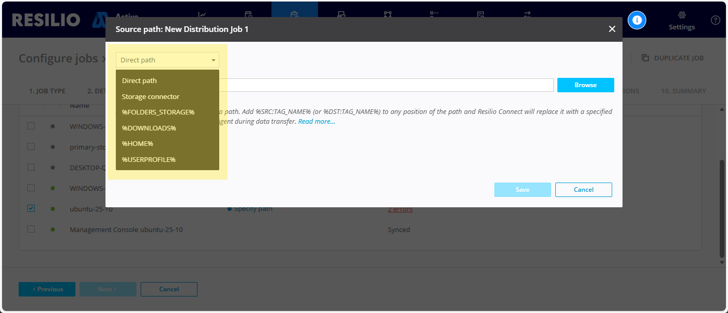Screen dimensions: 728x313
Task: Uncheck the ubuntu-25-10 agent checkbox
Action: tap(31, 208)
